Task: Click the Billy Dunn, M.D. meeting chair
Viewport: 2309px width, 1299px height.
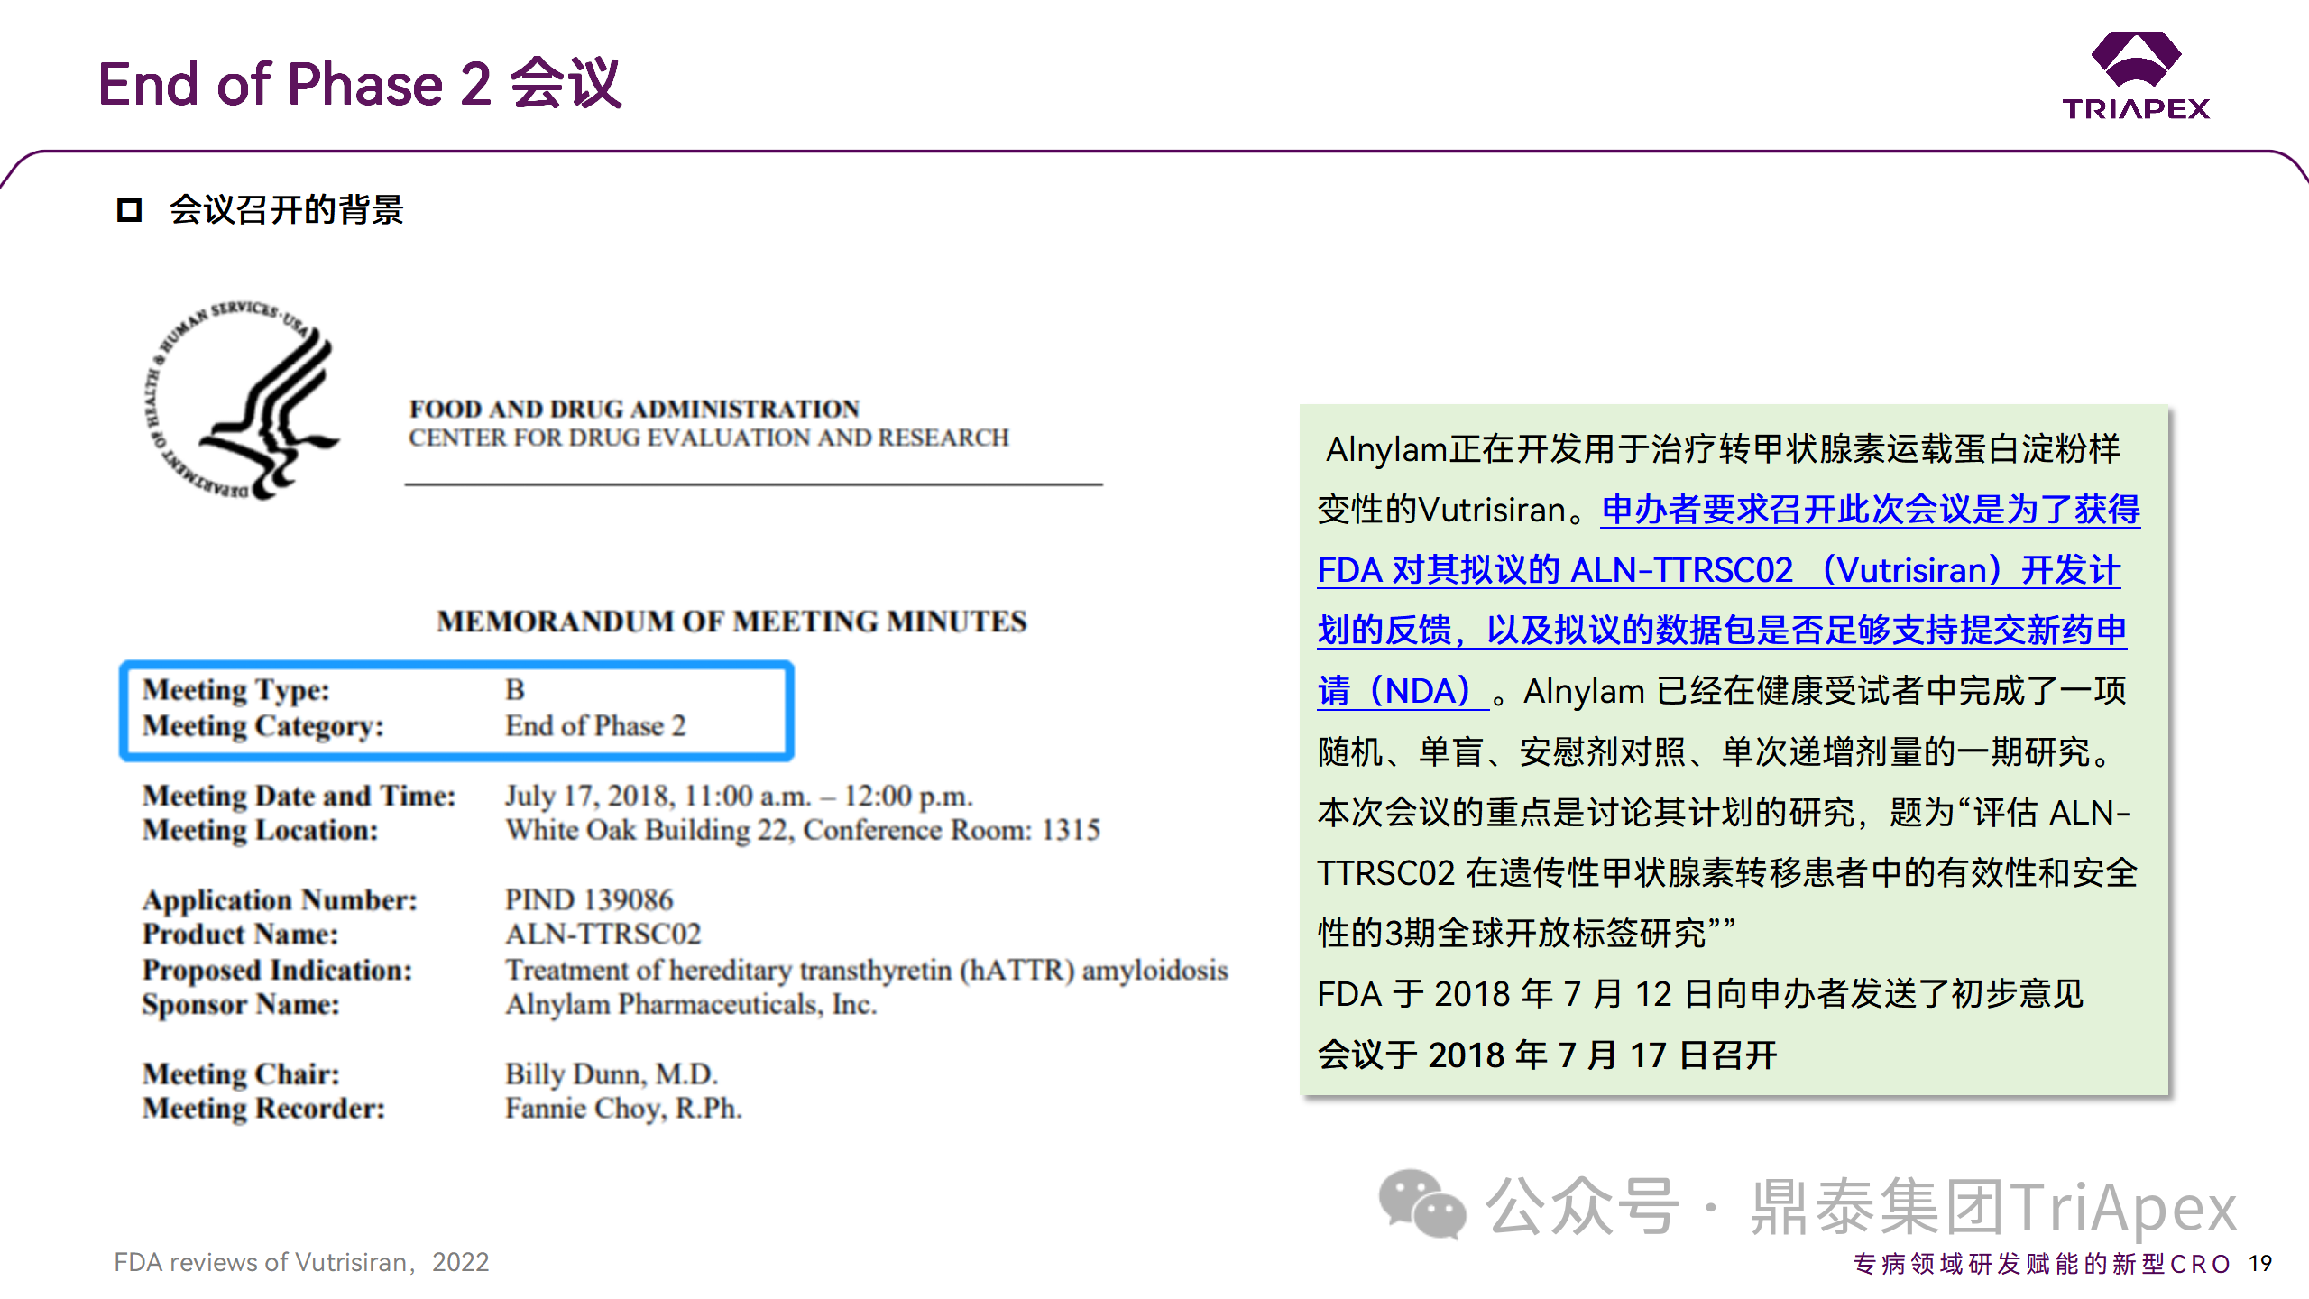Action: (x=611, y=1073)
